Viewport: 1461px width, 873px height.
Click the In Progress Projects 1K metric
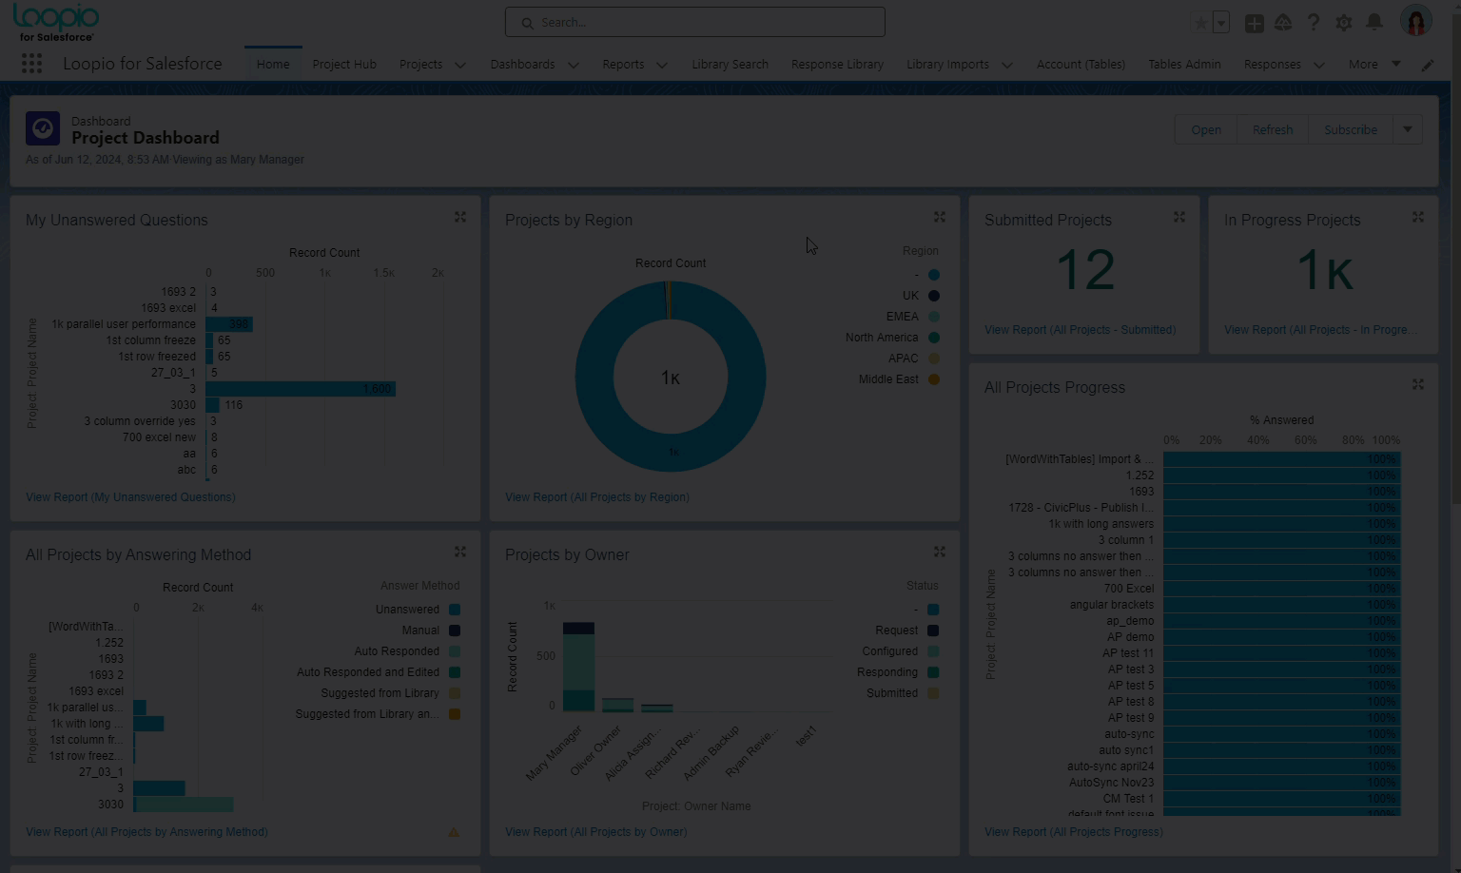(x=1324, y=271)
